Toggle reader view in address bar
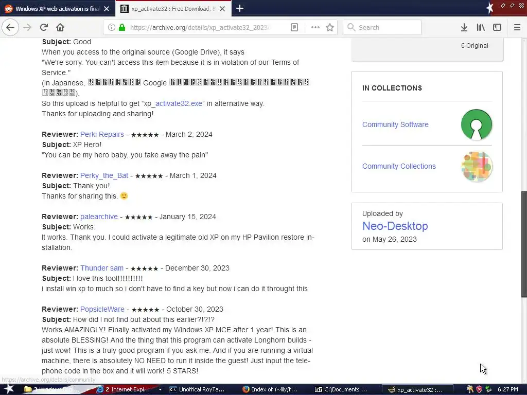Viewport: 527px width, 395px height. click(x=294, y=28)
